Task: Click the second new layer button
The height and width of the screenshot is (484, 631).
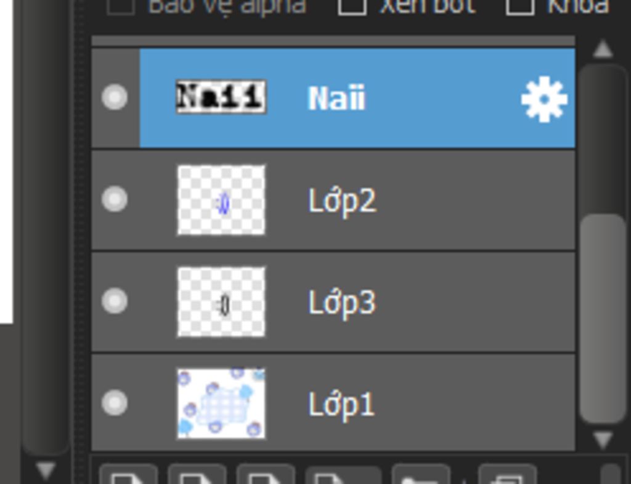Action: point(197,474)
